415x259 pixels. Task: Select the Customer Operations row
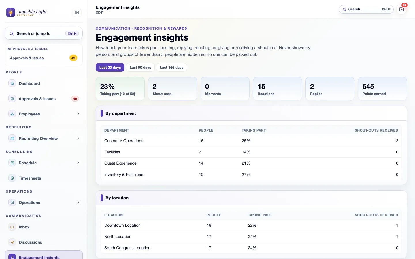pos(251,141)
